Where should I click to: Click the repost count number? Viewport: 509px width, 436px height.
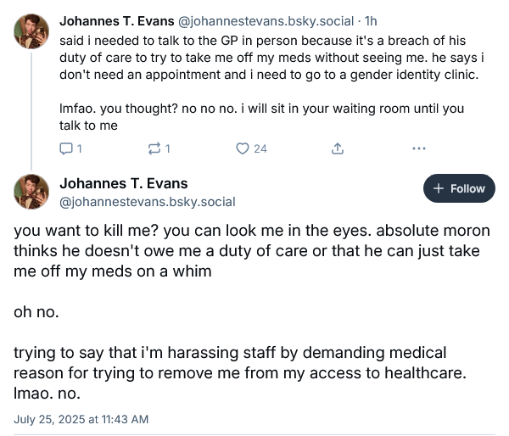pyautogui.click(x=167, y=148)
